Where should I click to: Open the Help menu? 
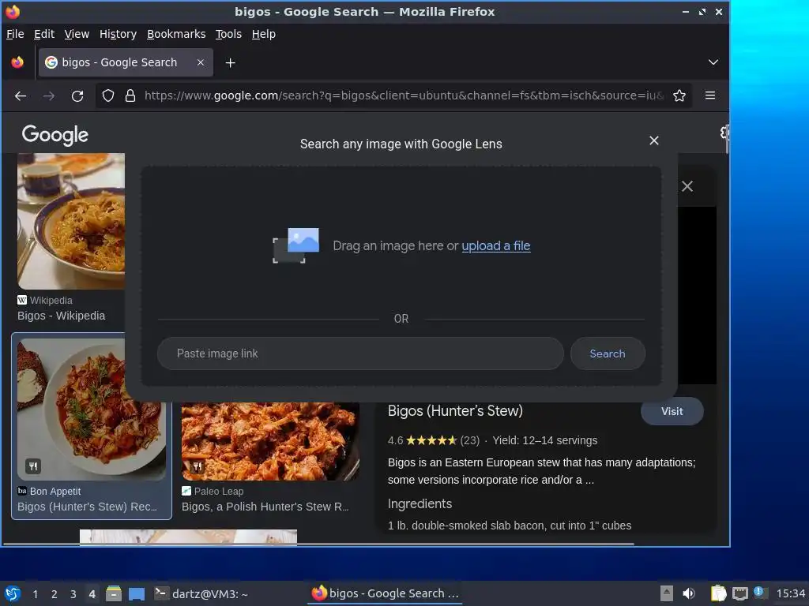263,34
